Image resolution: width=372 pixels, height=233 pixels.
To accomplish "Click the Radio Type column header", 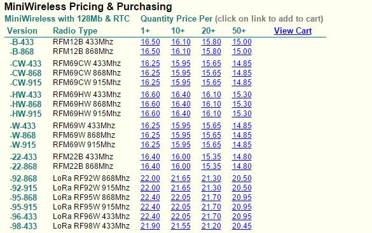I will pos(75,30).
